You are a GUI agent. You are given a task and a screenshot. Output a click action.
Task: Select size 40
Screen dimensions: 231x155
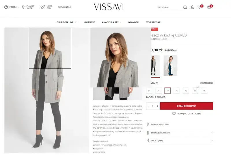coord(177,91)
